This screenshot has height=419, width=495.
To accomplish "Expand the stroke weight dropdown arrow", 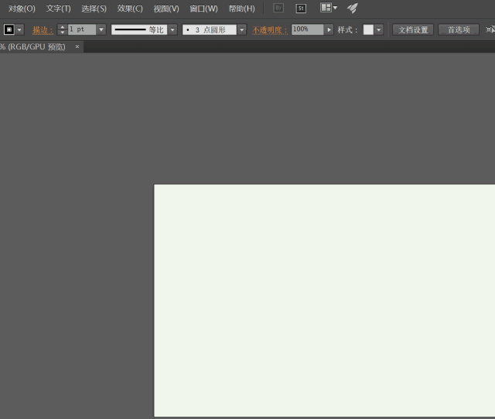I will pos(101,29).
